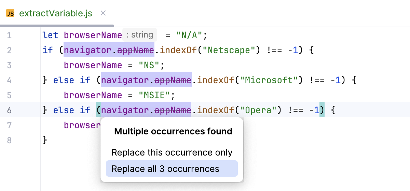Click the "Netscape" string literal
This screenshot has width=410, height=191.
[x=229, y=50]
